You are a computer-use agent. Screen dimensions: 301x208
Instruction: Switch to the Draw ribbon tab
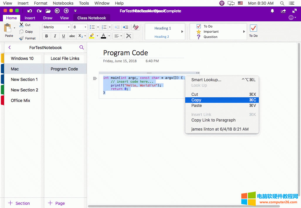coord(47,18)
